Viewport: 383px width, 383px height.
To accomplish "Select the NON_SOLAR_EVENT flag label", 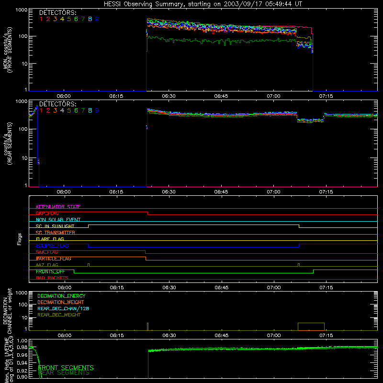I will 58,220.
